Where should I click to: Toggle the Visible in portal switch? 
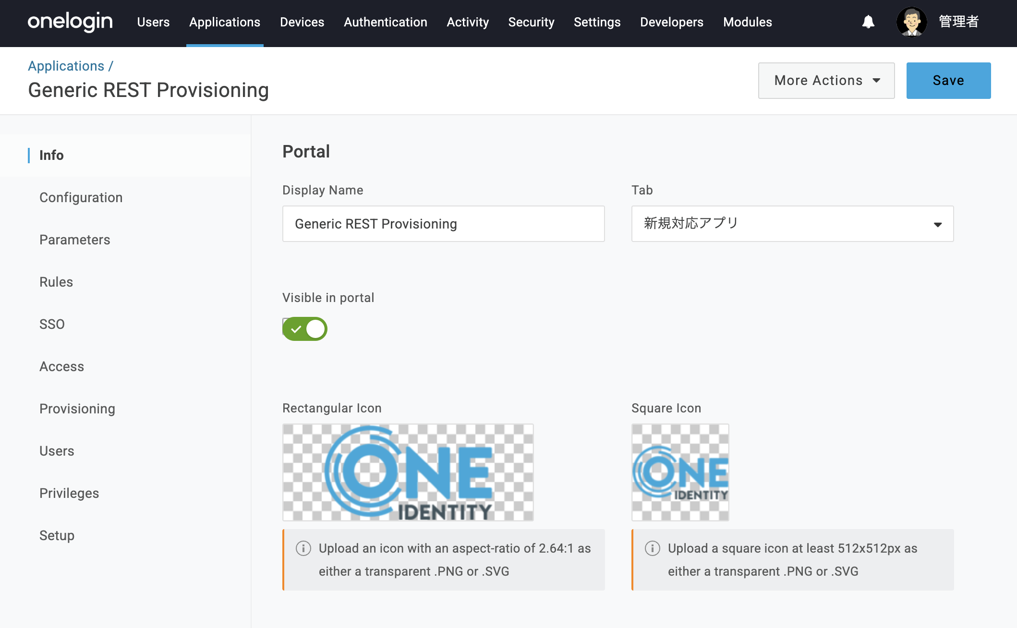point(305,329)
